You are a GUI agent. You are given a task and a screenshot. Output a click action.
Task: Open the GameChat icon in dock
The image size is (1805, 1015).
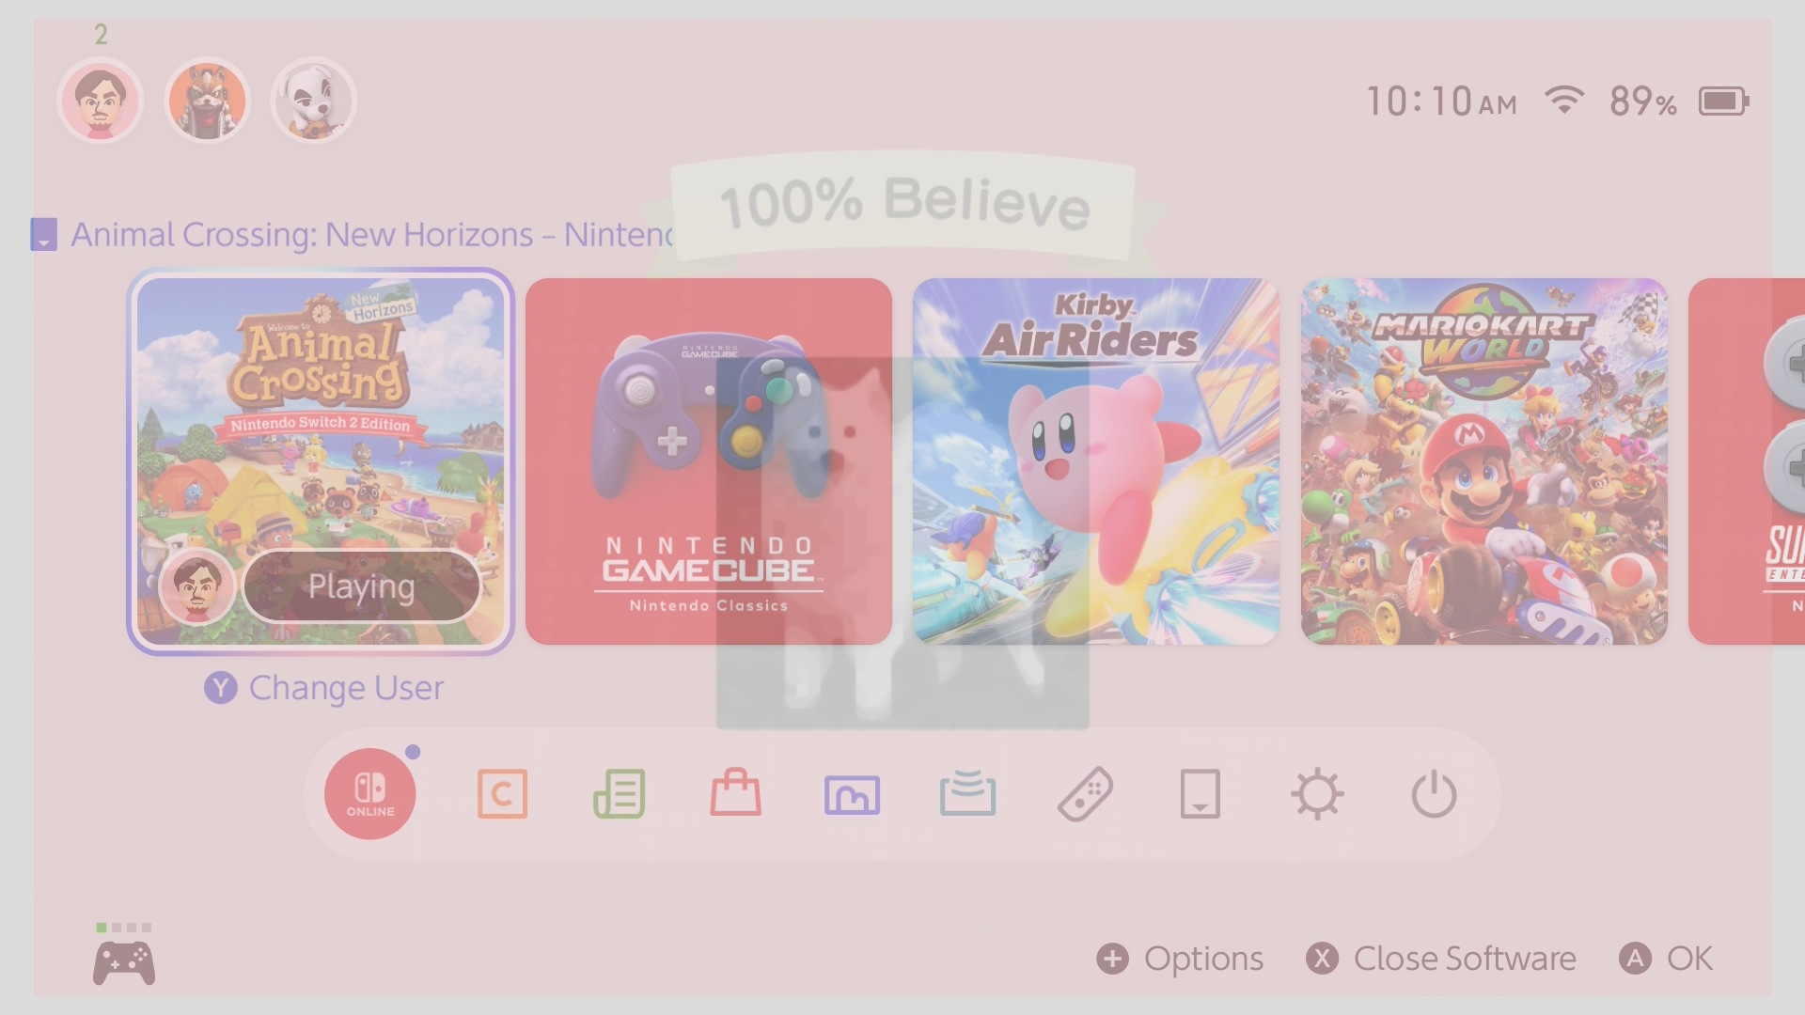click(x=502, y=794)
